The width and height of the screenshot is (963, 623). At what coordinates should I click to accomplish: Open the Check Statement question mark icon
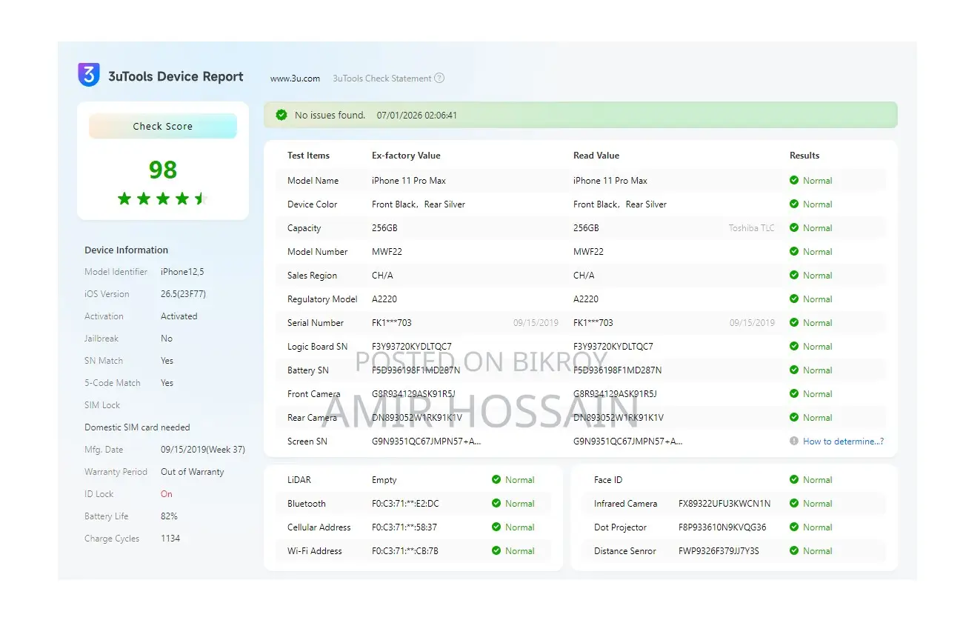coord(439,78)
